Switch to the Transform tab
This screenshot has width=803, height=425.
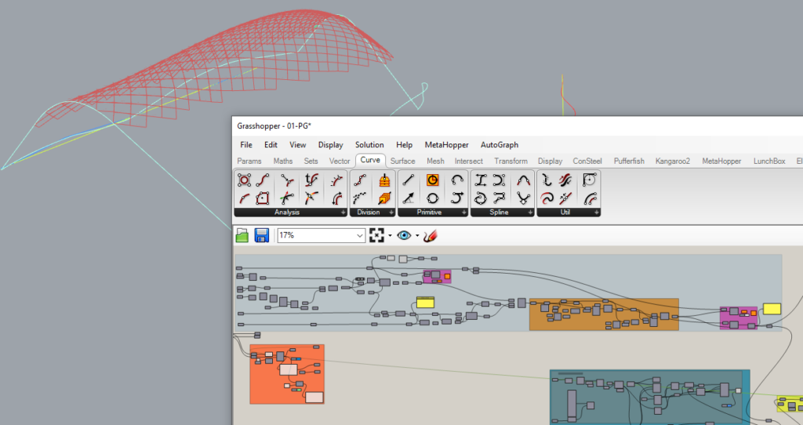[511, 161]
